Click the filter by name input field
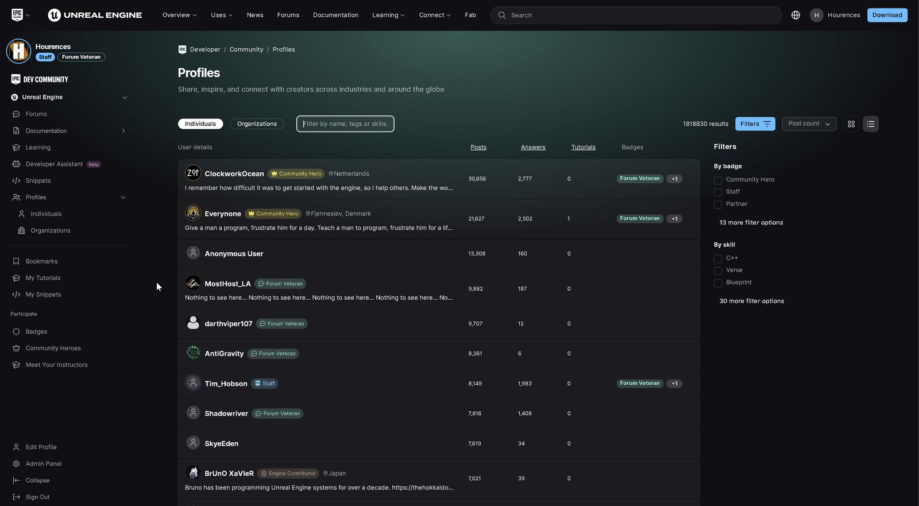Screen dimensions: 919x506 coord(345,124)
